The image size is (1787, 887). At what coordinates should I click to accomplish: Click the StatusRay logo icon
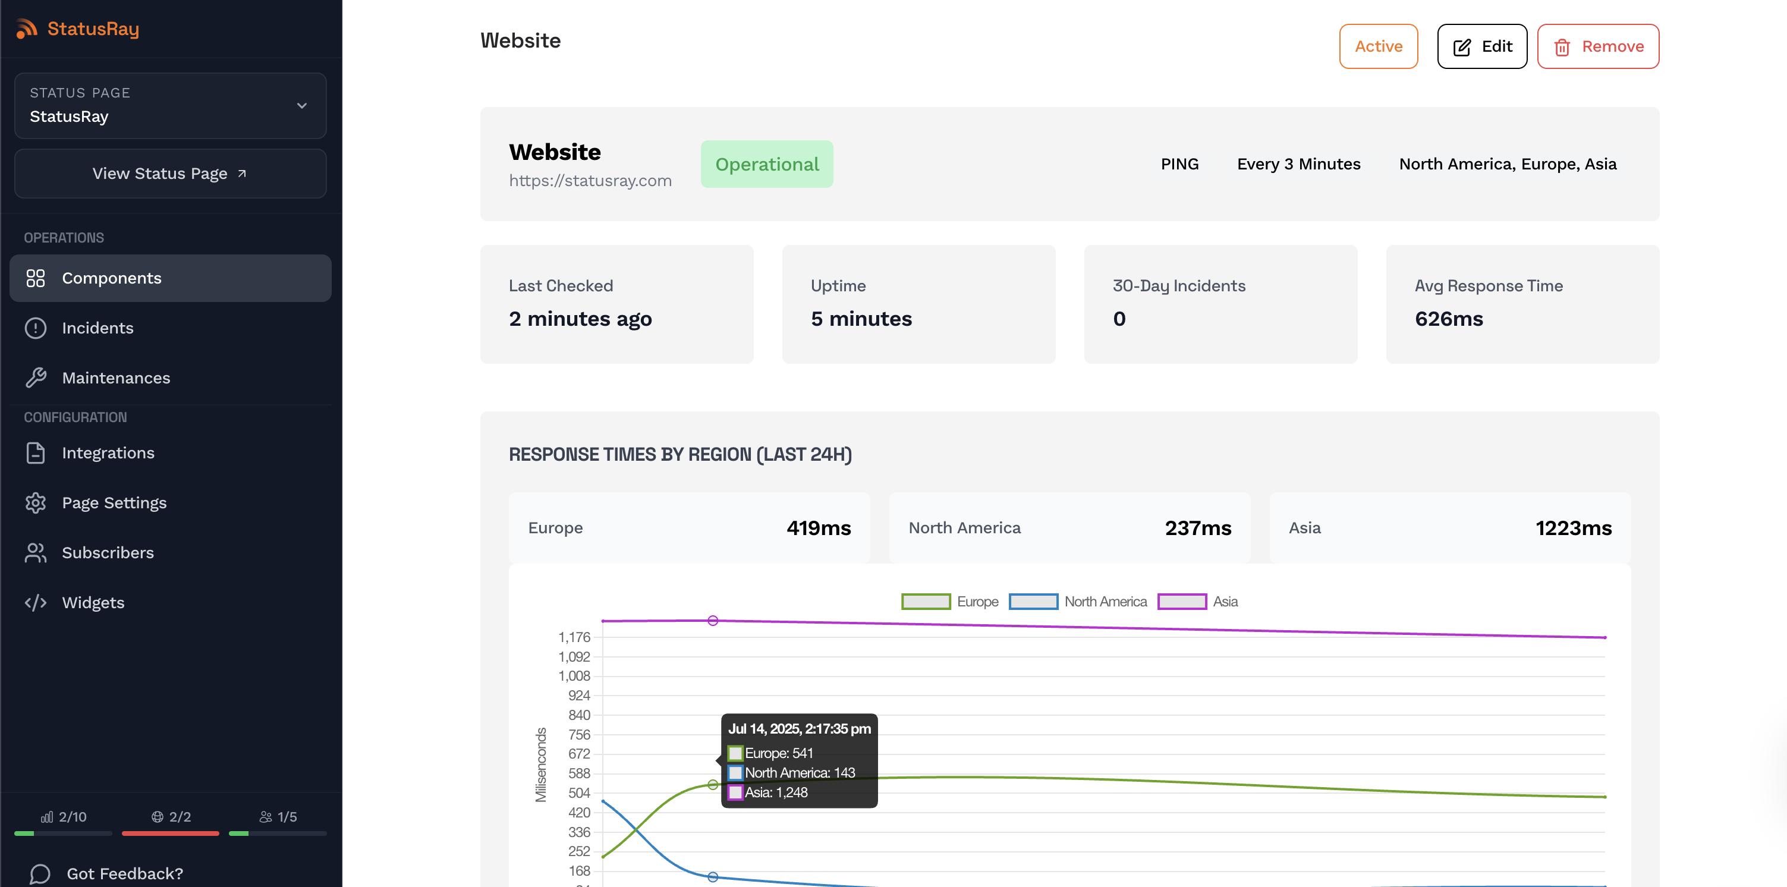coord(26,29)
